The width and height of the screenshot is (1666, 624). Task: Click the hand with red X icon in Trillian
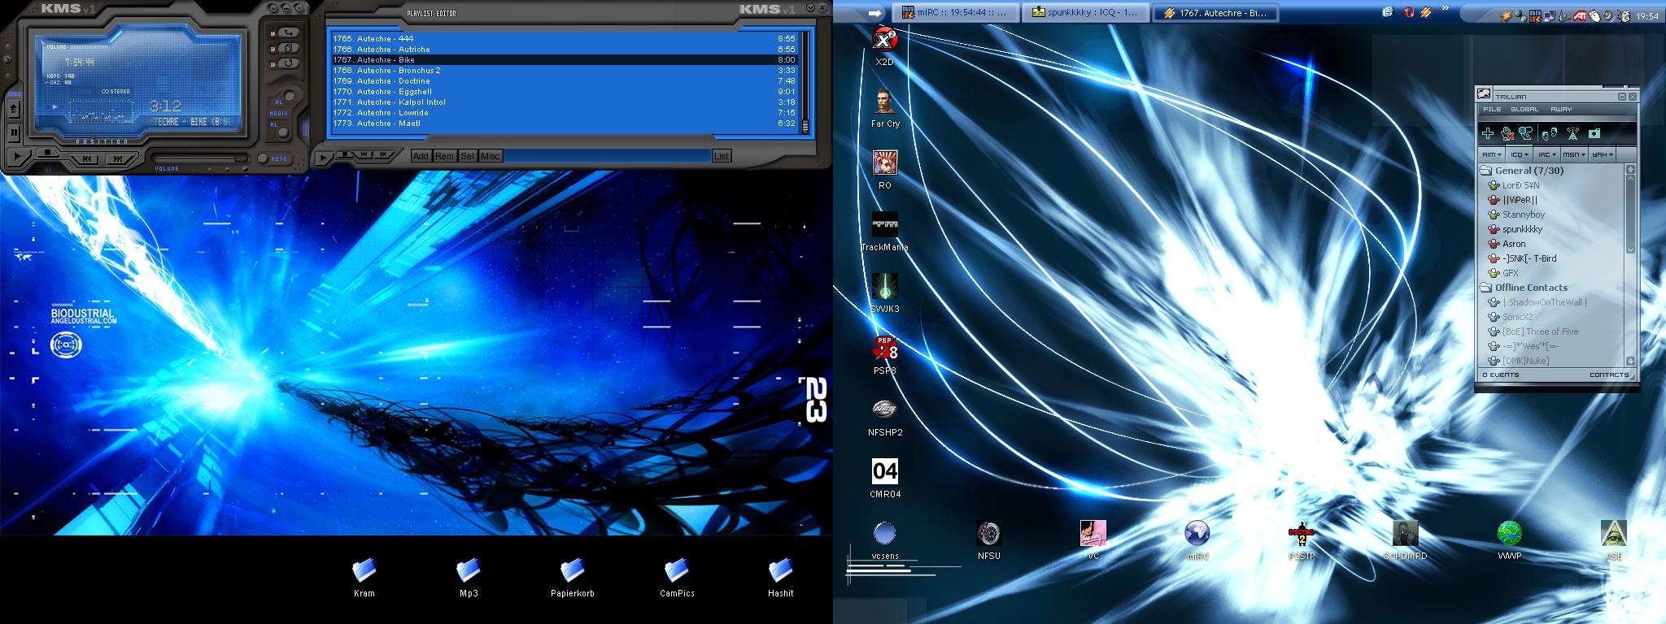click(1507, 133)
